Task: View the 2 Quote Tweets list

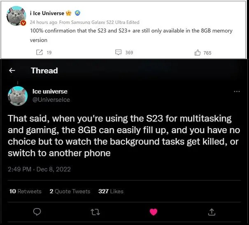Action: pos(70,191)
